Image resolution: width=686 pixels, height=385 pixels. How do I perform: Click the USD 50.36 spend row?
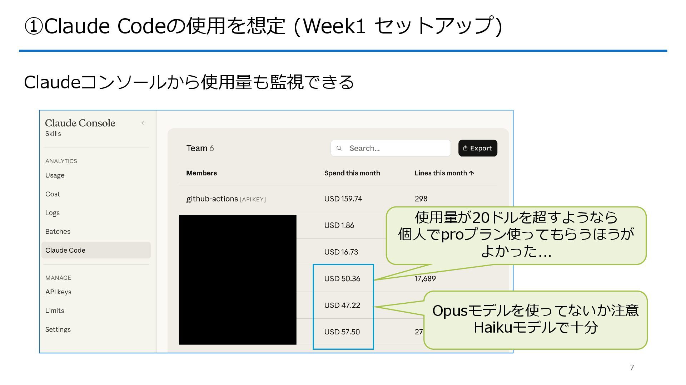click(342, 279)
